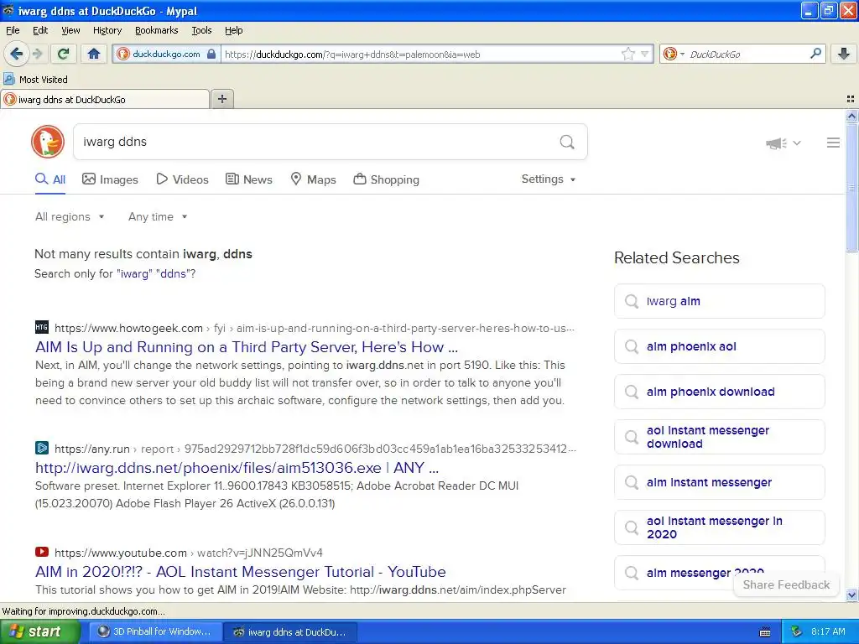Screen dimensions: 859x644
Task: Click the browser Back arrow button
Action: coord(17,54)
